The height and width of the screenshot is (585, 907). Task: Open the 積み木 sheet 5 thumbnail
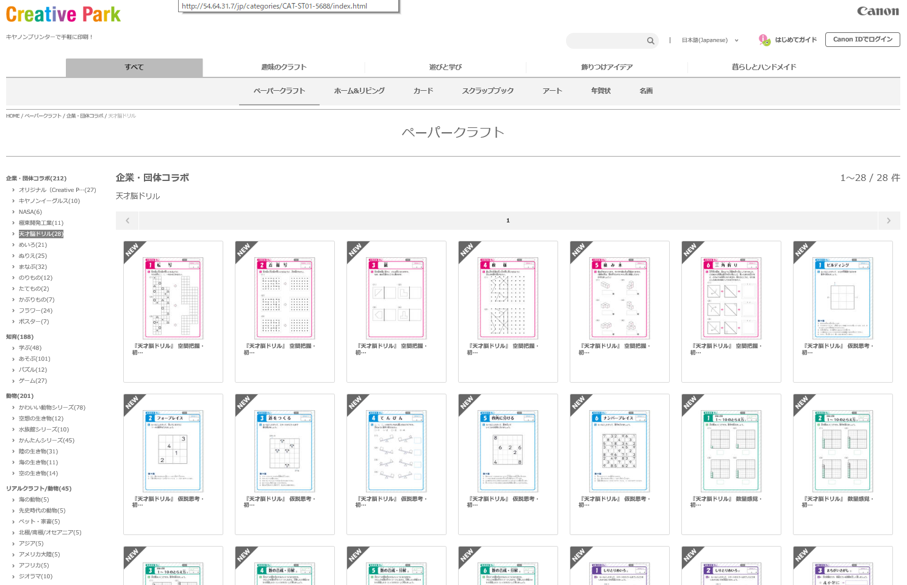tap(620, 298)
